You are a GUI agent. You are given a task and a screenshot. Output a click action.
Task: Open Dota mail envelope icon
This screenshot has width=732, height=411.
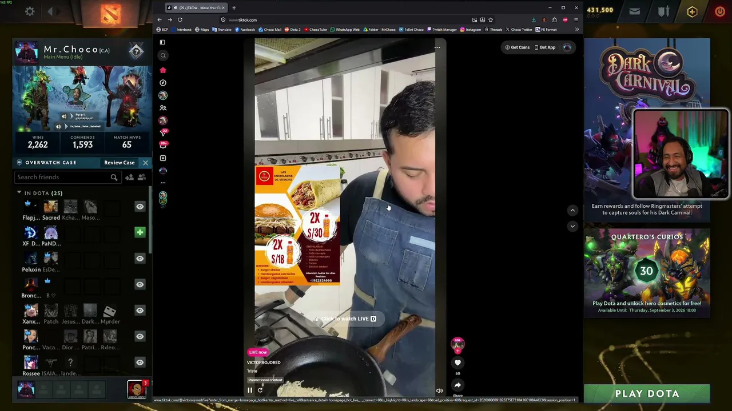(x=635, y=11)
